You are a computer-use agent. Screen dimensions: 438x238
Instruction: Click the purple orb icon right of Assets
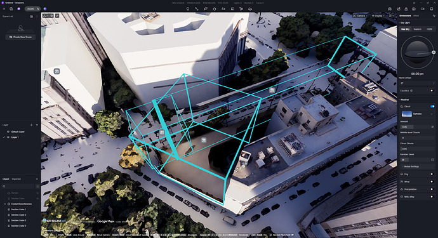click(x=45, y=9)
